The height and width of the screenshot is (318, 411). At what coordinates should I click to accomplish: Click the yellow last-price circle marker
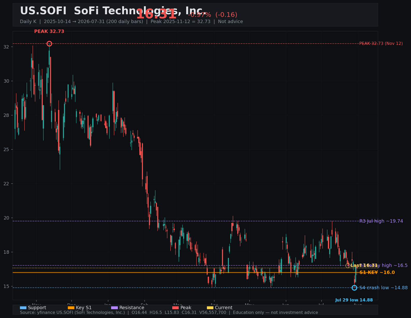pyautogui.click(x=348, y=265)
